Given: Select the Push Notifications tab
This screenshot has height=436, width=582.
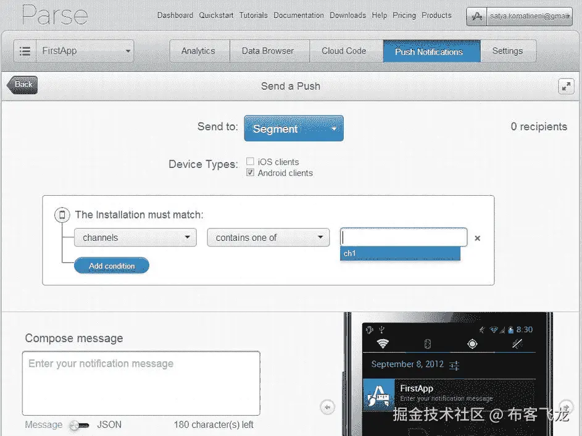Looking at the screenshot, I should 431,51.
